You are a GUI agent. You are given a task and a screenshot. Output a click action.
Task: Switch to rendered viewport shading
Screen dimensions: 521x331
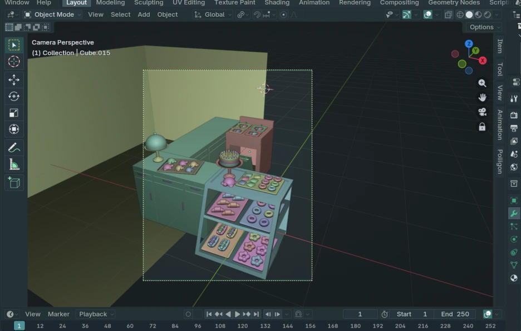[488, 14]
